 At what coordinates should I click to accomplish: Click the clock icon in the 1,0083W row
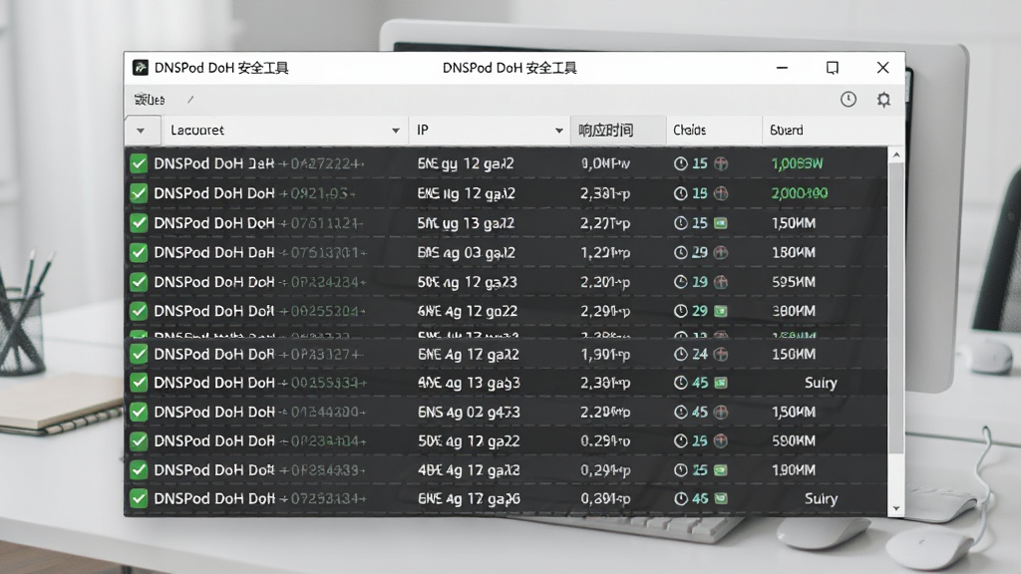tap(680, 163)
